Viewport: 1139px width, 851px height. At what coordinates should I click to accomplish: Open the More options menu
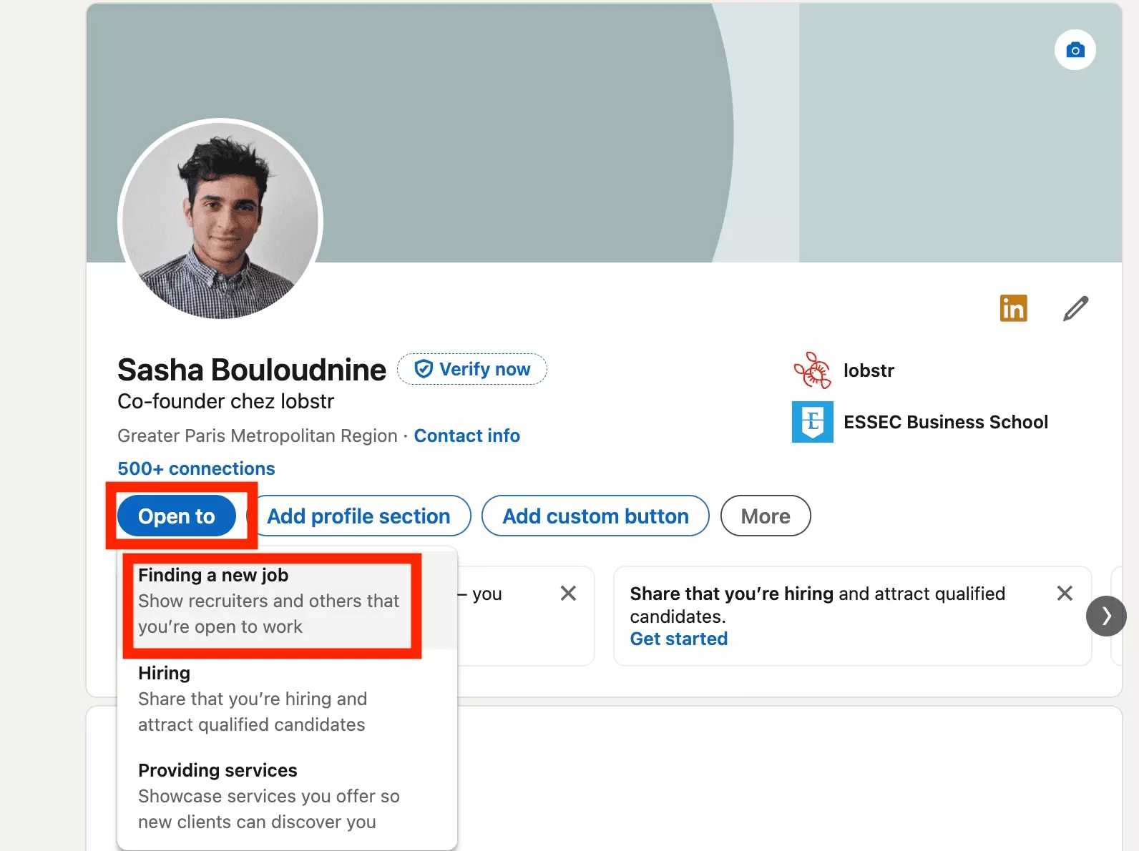coord(765,516)
